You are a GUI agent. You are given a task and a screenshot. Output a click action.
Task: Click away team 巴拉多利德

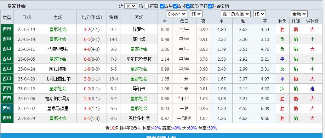click(x=139, y=119)
